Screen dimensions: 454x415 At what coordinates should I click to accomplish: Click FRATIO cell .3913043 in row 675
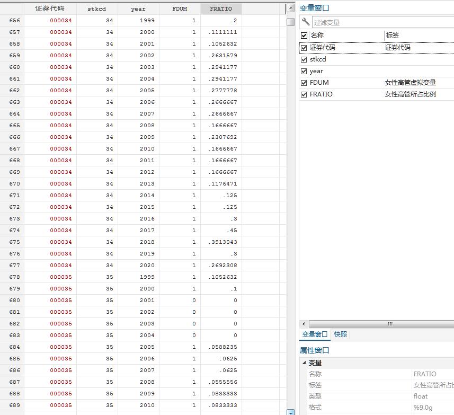click(x=221, y=242)
